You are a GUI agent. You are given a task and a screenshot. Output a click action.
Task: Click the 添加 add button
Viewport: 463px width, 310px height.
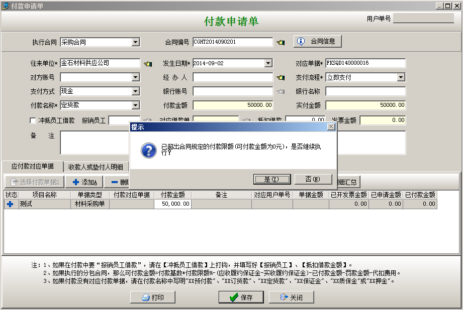point(85,182)
